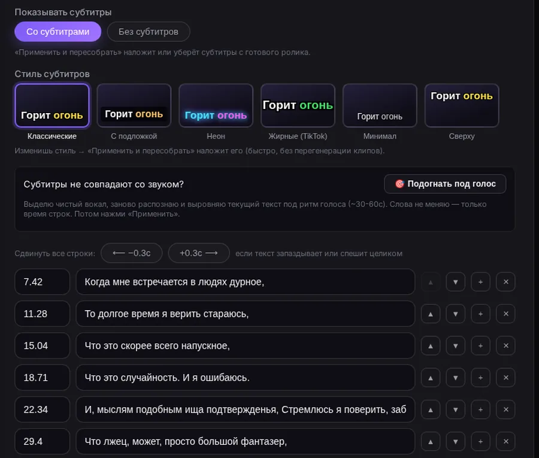Edit the «Что это случайность. И я ошибаюсь.» text
Viewport: 539px width, 458px height.
click(246, 378)
